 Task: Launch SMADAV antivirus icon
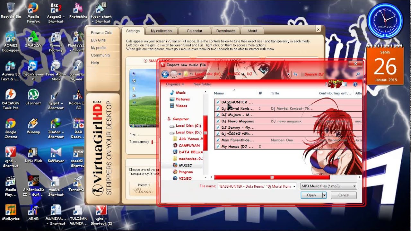33,39
